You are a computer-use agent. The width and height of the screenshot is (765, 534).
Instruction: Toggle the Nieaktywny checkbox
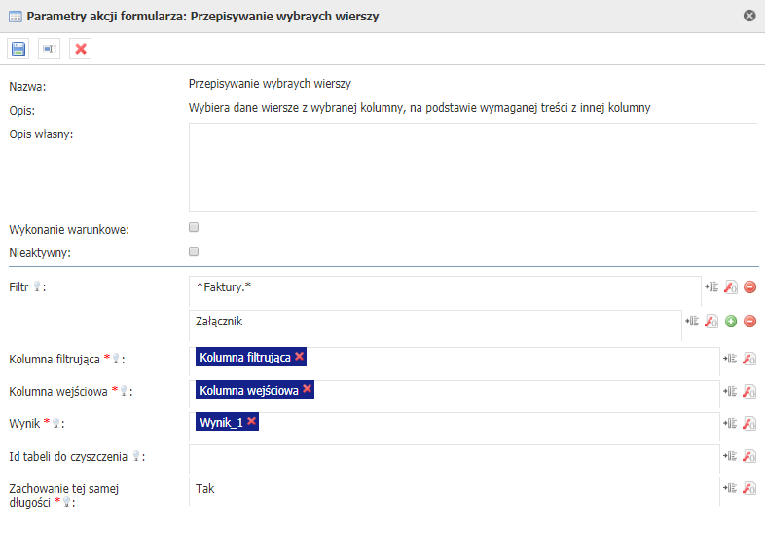pyautogui.click(x=194, y=251)
